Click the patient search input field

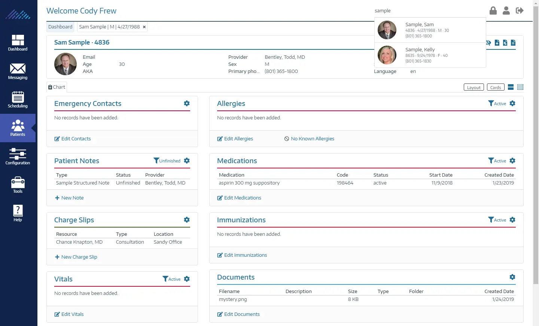412,10
